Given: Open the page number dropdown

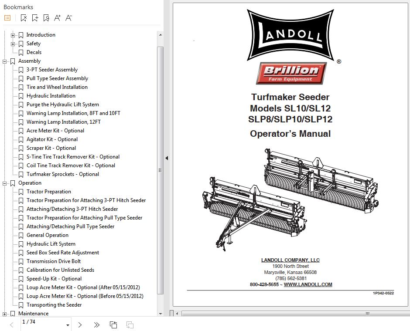Looking at the screenshot, I should (68, 325).
